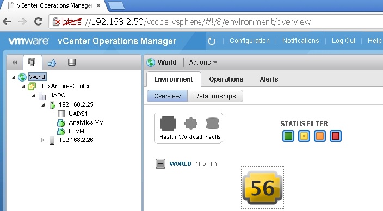Click the host icon for 192.168.2.26
This screenshot has width=383, height=211.
pos(52,140)
